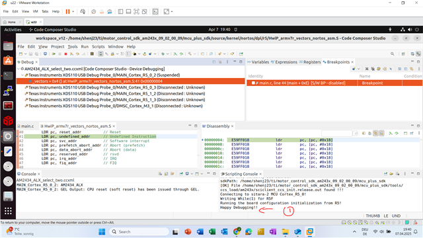Toggle Show Symbols button next to Show Source
The width and height of the screenshot is (423, 238).
(x=382, y=133)
